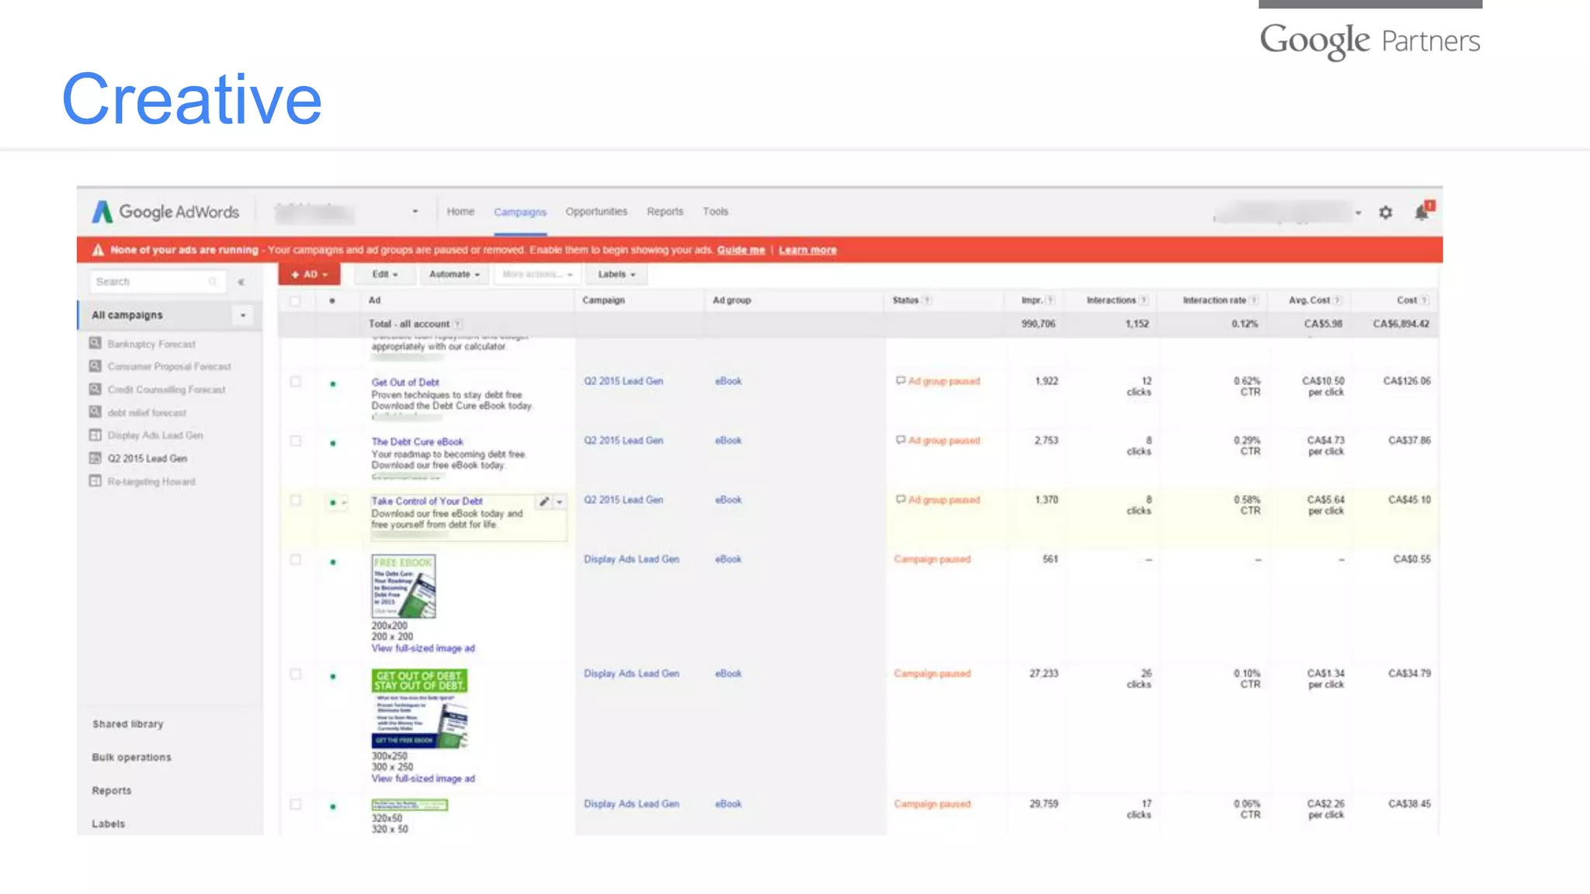Open the Labels dropdown
The image size is (1590, 894).
(616, 275)
